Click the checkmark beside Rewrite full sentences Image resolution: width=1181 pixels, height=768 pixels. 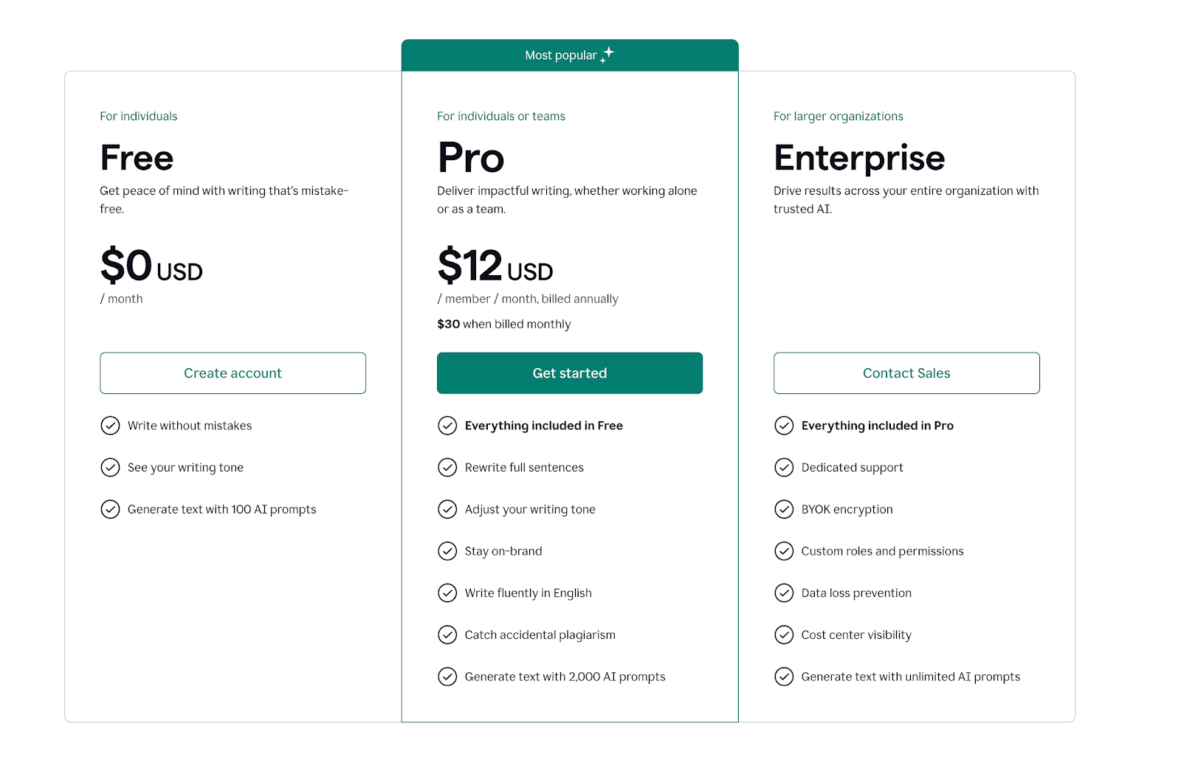click(448, 467)
